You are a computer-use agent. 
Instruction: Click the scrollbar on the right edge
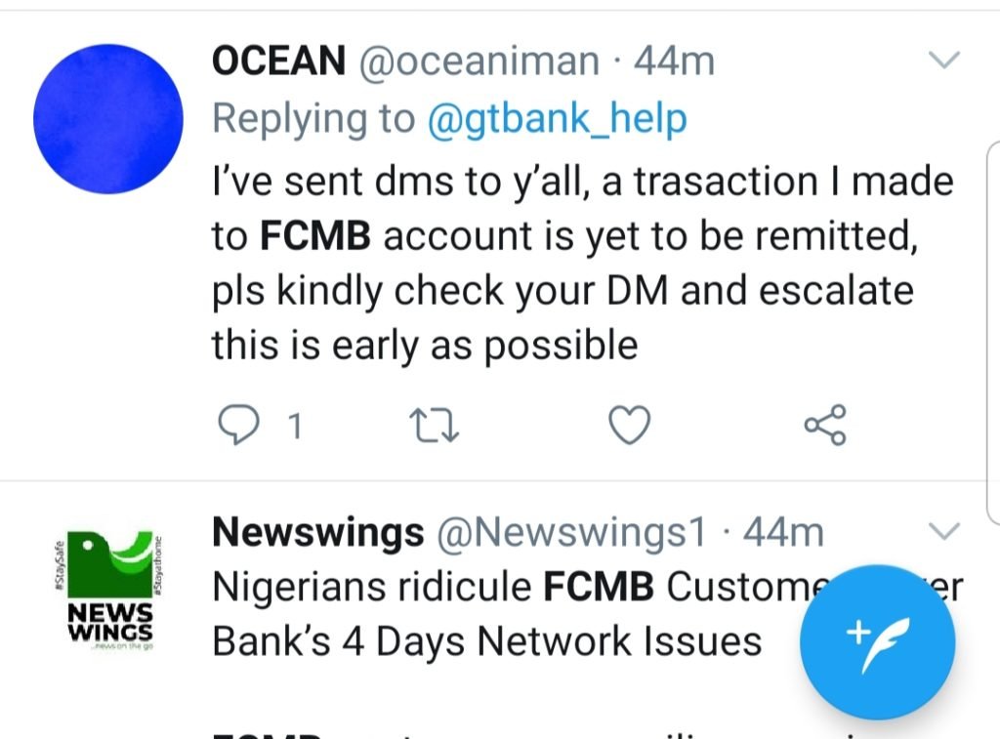[x=993, y=332]
